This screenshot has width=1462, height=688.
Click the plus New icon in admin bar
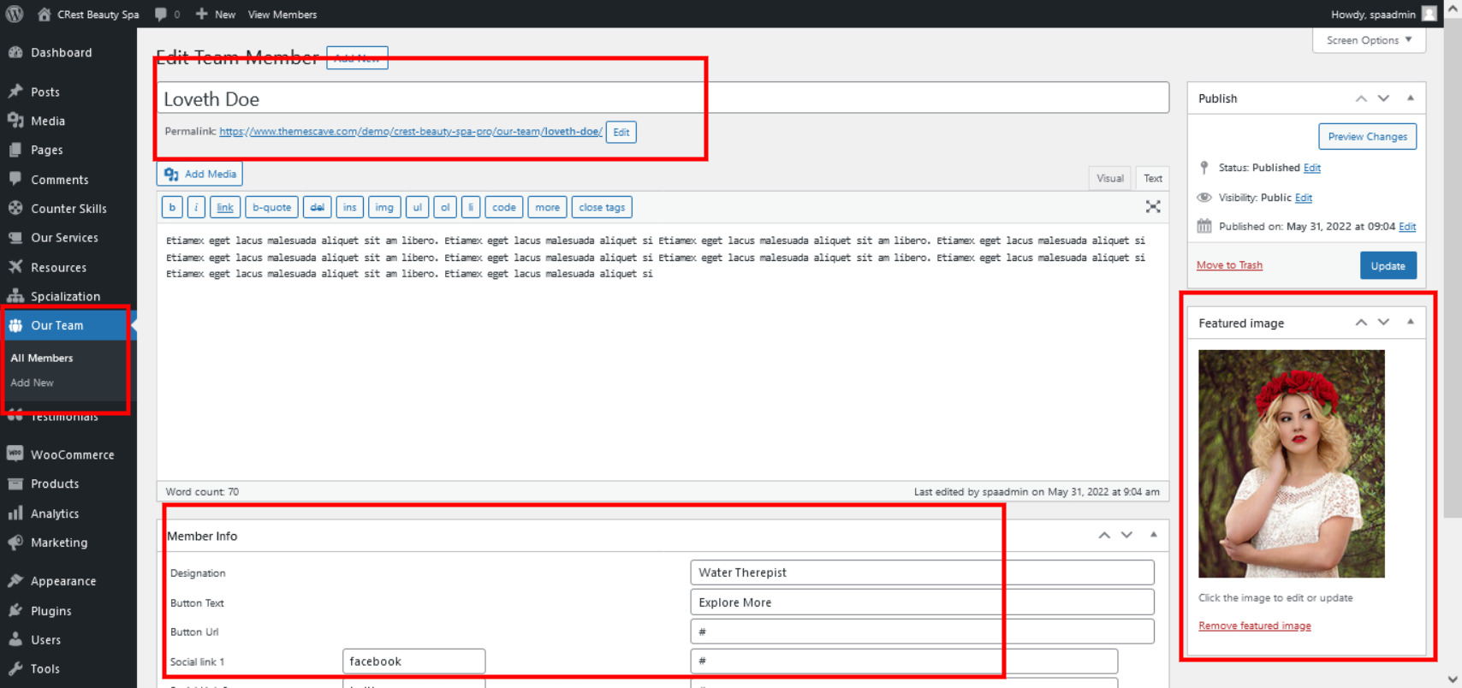coord(201,14)
